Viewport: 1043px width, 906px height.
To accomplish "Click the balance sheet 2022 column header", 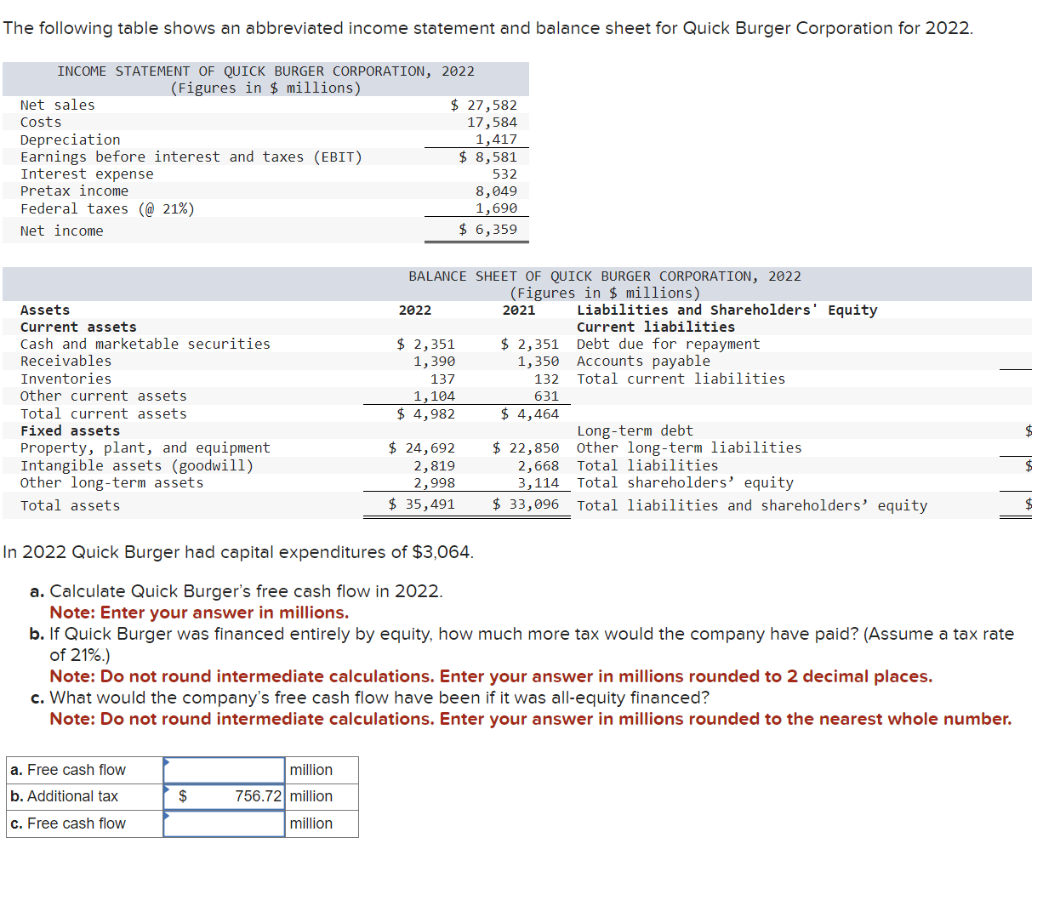I will [415, 310].
